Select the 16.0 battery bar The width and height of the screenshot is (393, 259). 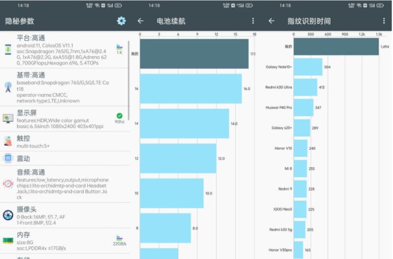click(x=191, y=89)
